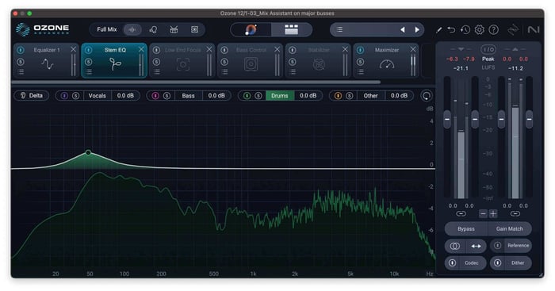Select the waveform stem focus icon beside Full Mix

tap(132, 29)
